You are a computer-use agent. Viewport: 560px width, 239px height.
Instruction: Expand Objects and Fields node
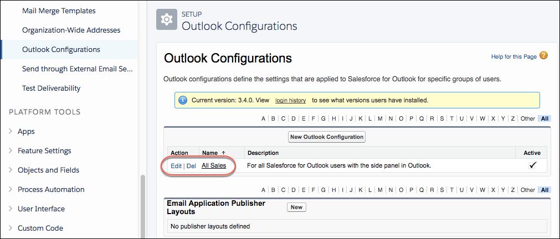pos(11,170)
